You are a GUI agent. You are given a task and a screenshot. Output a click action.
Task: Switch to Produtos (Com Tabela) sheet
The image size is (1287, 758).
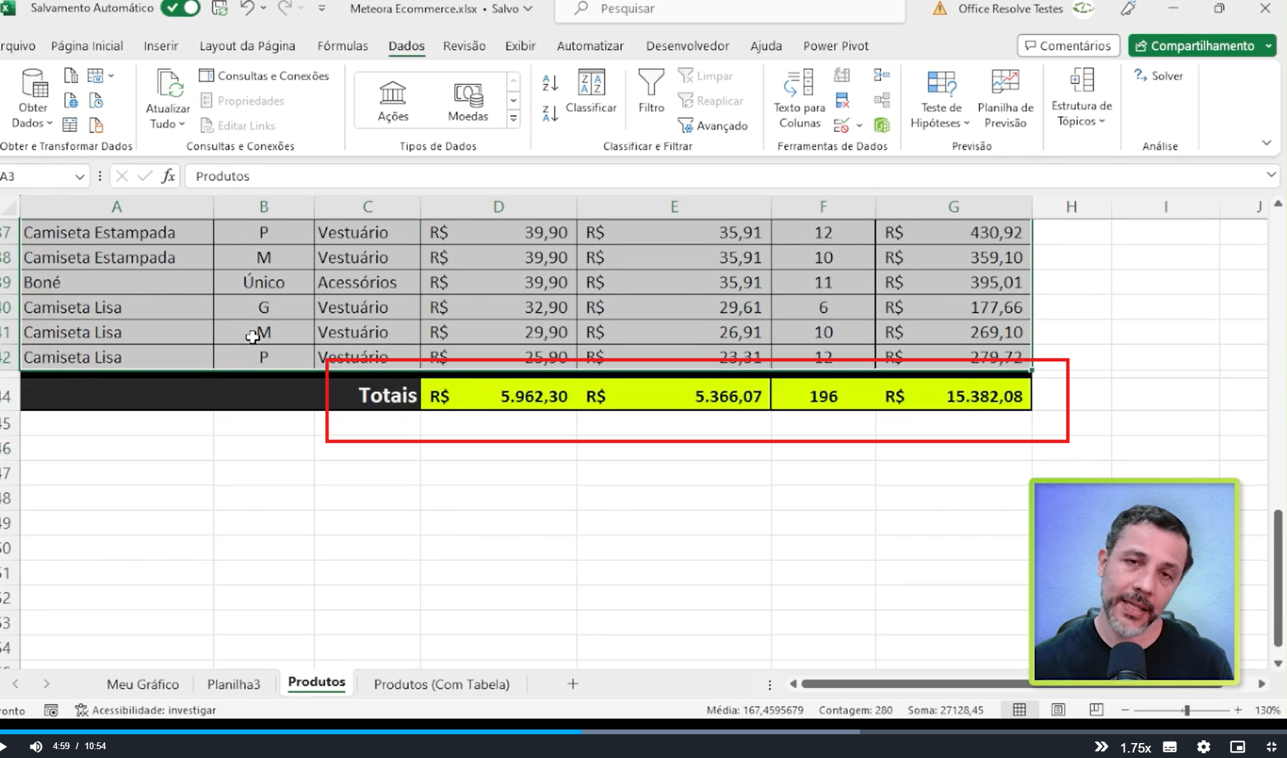(441, 684)
